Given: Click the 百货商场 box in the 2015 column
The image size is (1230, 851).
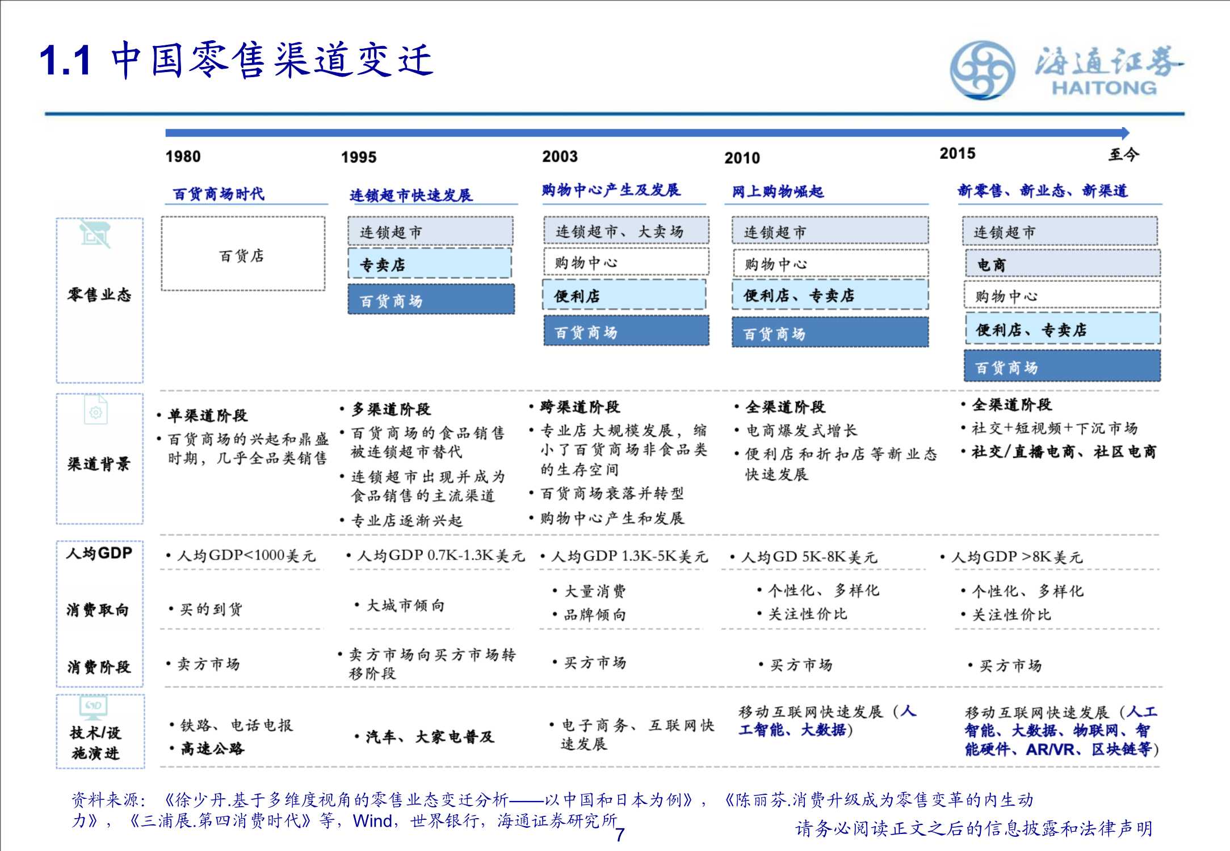Looking at the screenshot, I should [x=1062, y=366].
